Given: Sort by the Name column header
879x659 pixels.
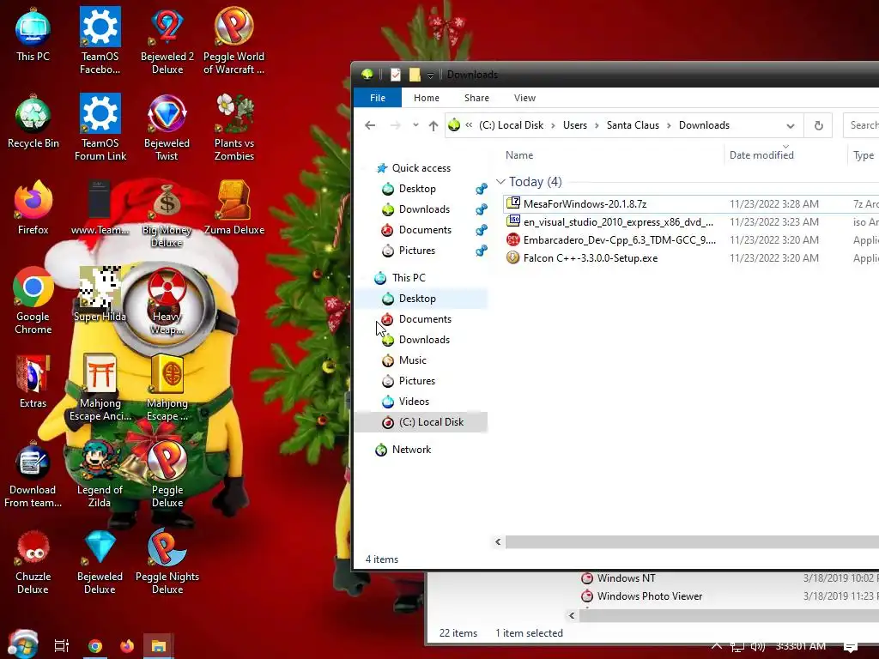Looking at the screenshot, I should [x=611, y=155].
